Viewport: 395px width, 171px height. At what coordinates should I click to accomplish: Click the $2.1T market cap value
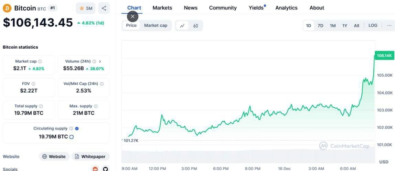pyautogui.click(x=20, y=69)
